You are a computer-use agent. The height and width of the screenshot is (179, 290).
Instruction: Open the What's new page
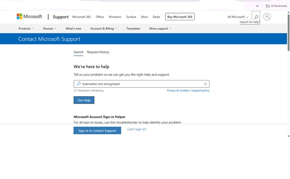73,28
